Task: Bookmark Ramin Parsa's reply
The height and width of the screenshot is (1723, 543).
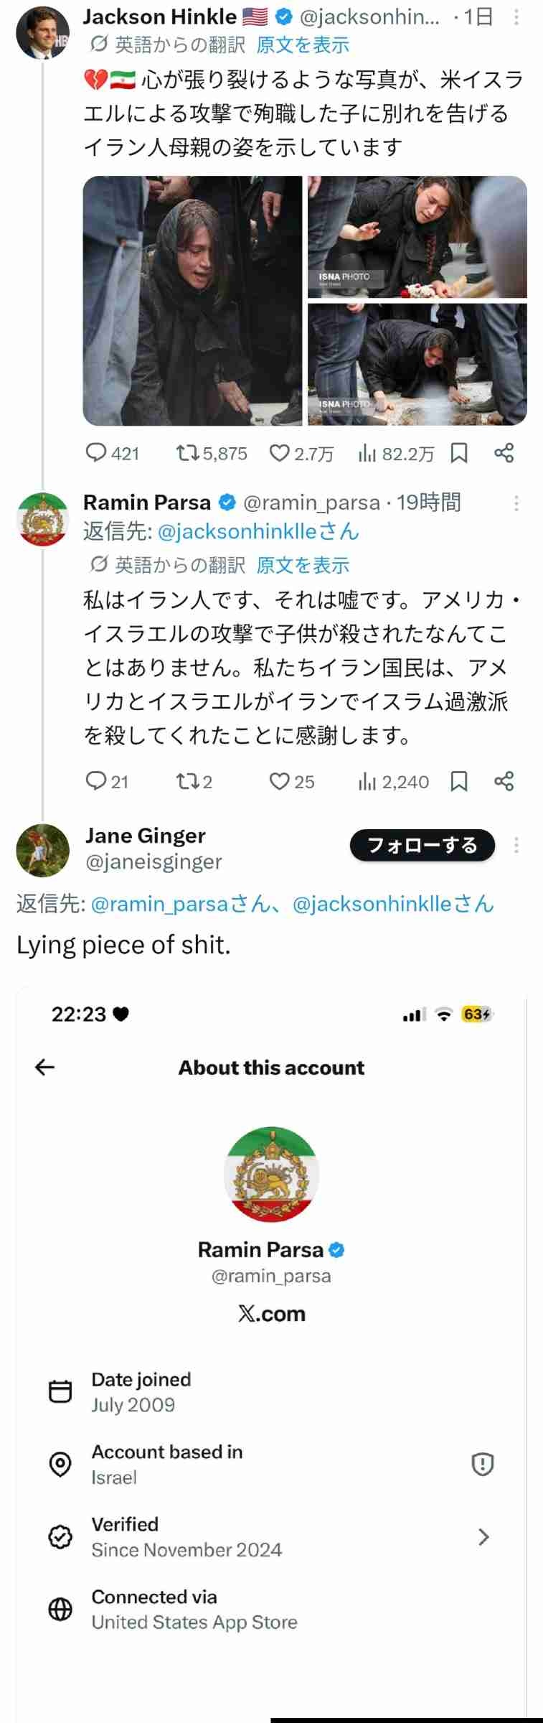Action: point(459,781)
